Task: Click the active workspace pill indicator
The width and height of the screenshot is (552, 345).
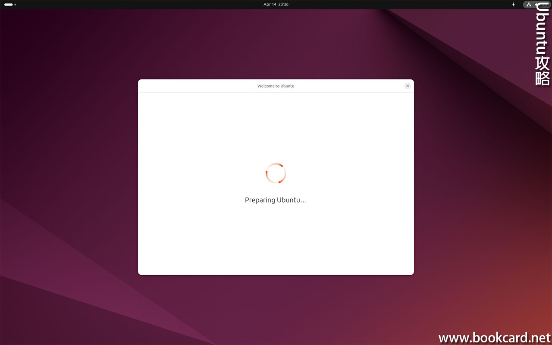Action: tap(8, 5)
